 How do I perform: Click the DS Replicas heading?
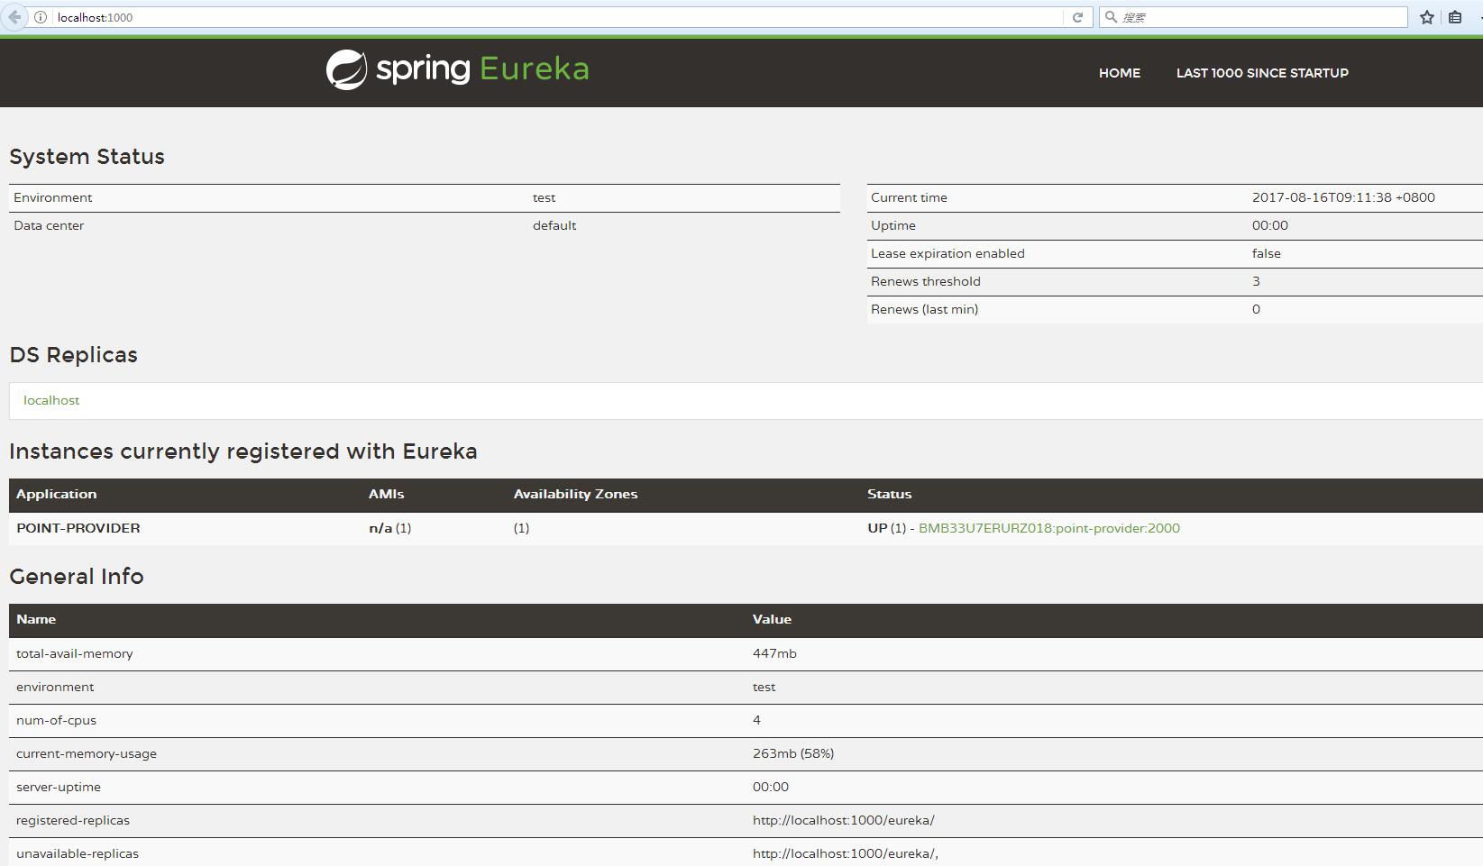73,355
